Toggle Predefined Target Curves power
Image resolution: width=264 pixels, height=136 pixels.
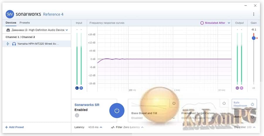pos(224,103)
